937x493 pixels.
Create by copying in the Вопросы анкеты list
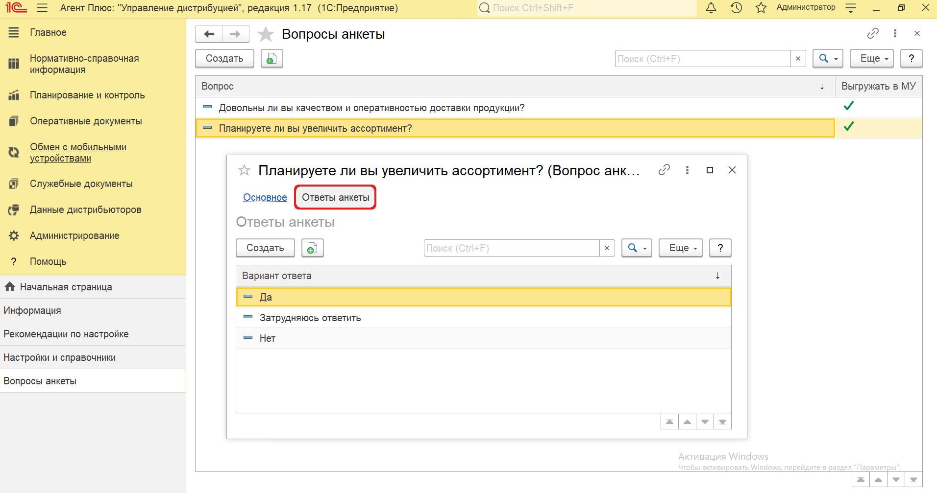271,59
